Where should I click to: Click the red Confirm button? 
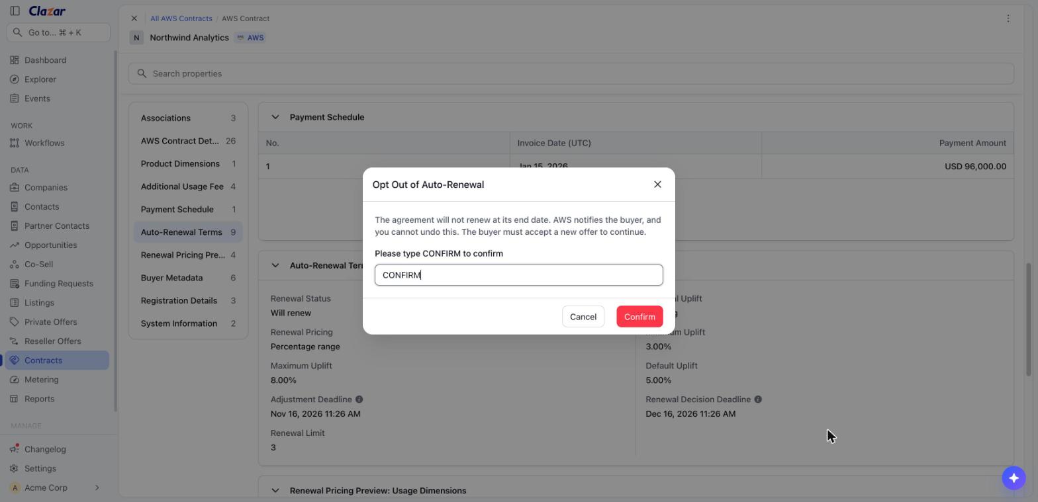639,317
